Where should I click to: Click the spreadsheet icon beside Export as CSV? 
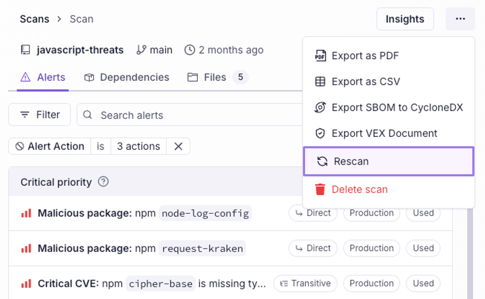click(x=320, y=81)
